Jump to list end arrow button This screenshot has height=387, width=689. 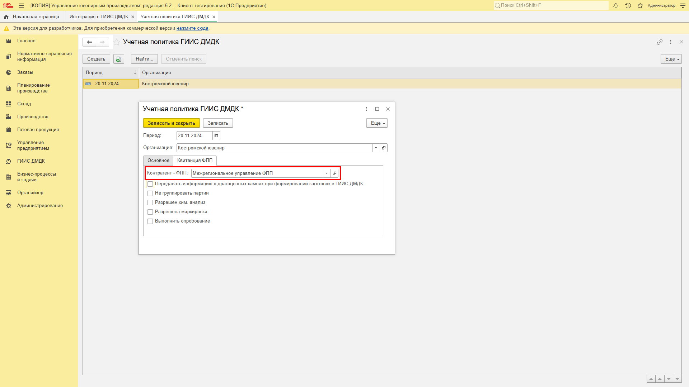coord(677,379)
